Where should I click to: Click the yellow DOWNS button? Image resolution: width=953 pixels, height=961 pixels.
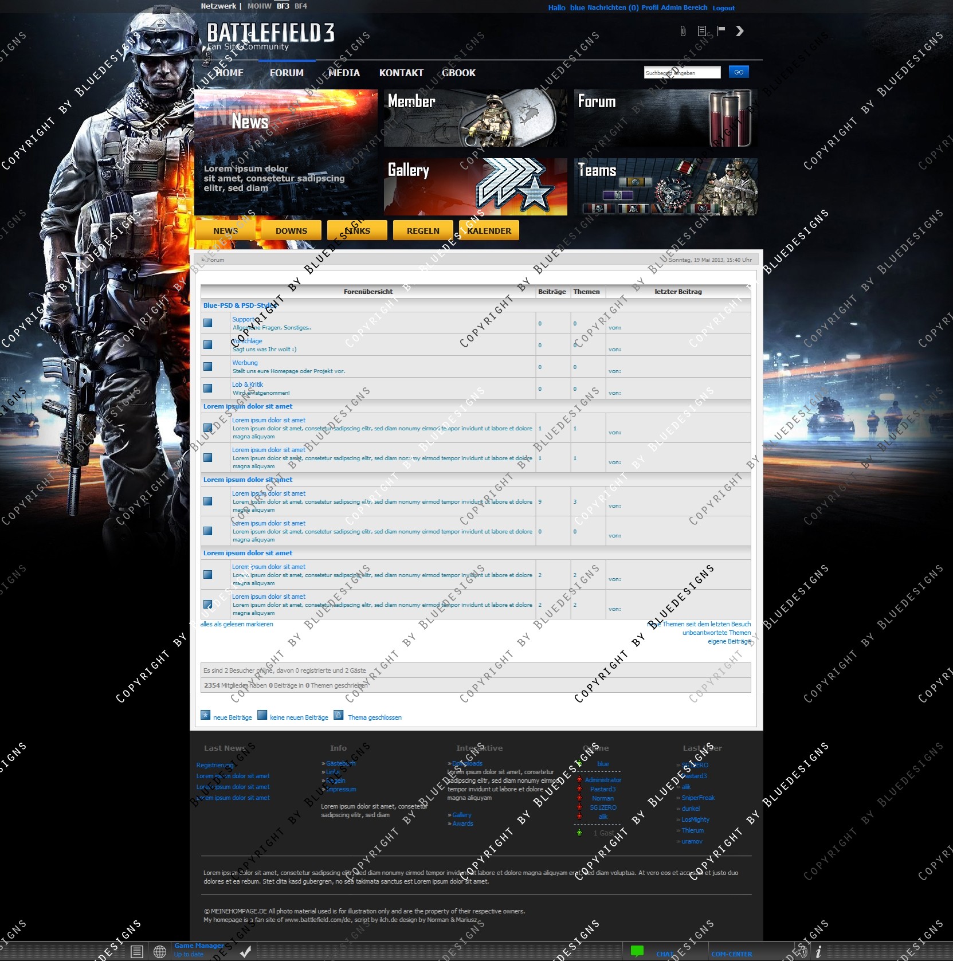[291, 231]
